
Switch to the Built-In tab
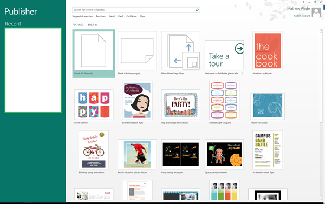pyautogui.click(x=93, y=25)
